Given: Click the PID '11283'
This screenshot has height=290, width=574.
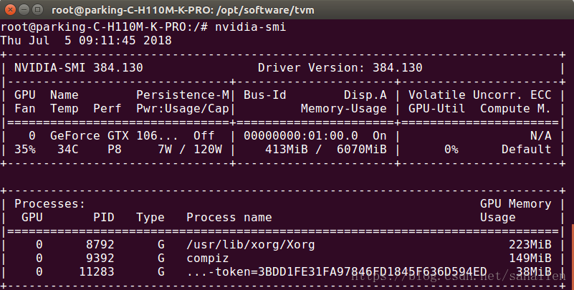Looking at the screenshot, I should point(97,271).
